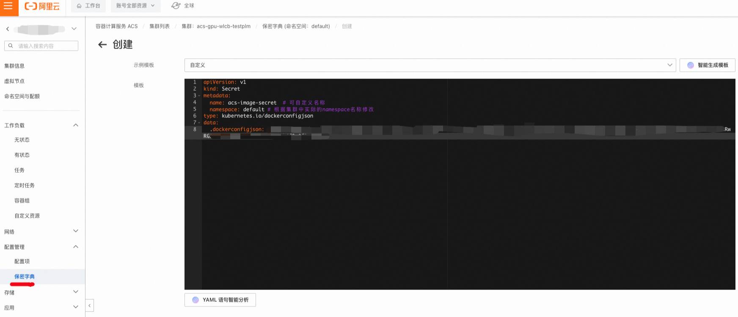Select 任务 under workloads
The image size is (738, 317).
coord(19,170)
